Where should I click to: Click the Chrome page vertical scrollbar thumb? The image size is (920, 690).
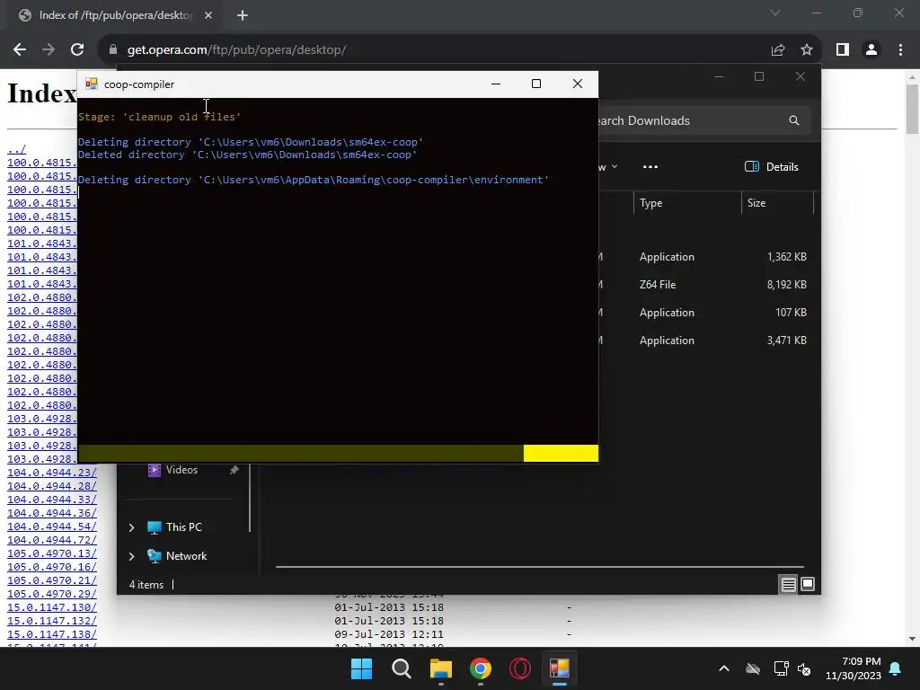click(912, 109)
